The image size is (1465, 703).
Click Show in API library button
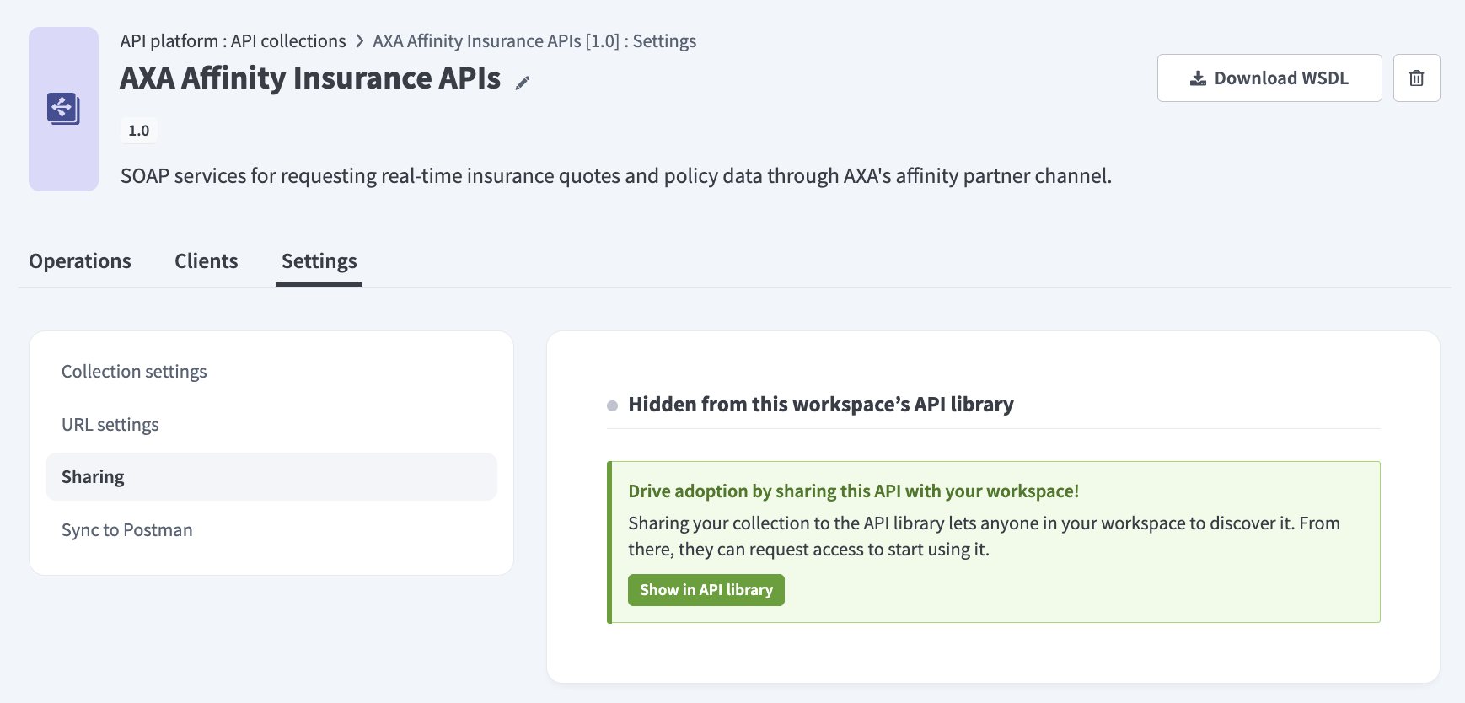click(706, 590)
